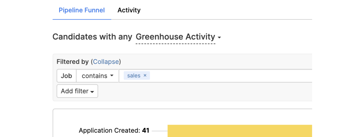Select the Application Created label

pyautogui.click(x=110, y=130)
